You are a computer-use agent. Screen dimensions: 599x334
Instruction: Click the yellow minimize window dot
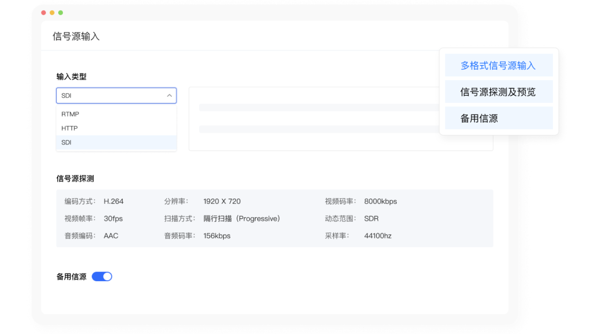52,13
